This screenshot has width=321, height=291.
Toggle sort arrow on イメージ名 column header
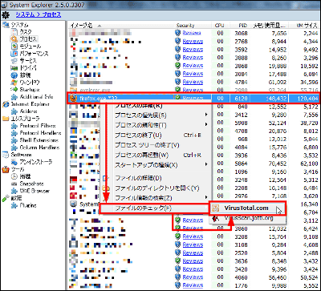tap(100, 26)
